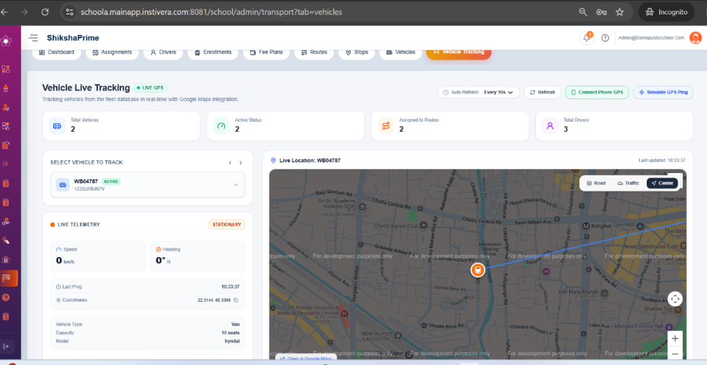Click the Total Vehicles bus icon
The width and height of the screenshot is (707, 365).
pyautogui.click(x=57, y=126)
